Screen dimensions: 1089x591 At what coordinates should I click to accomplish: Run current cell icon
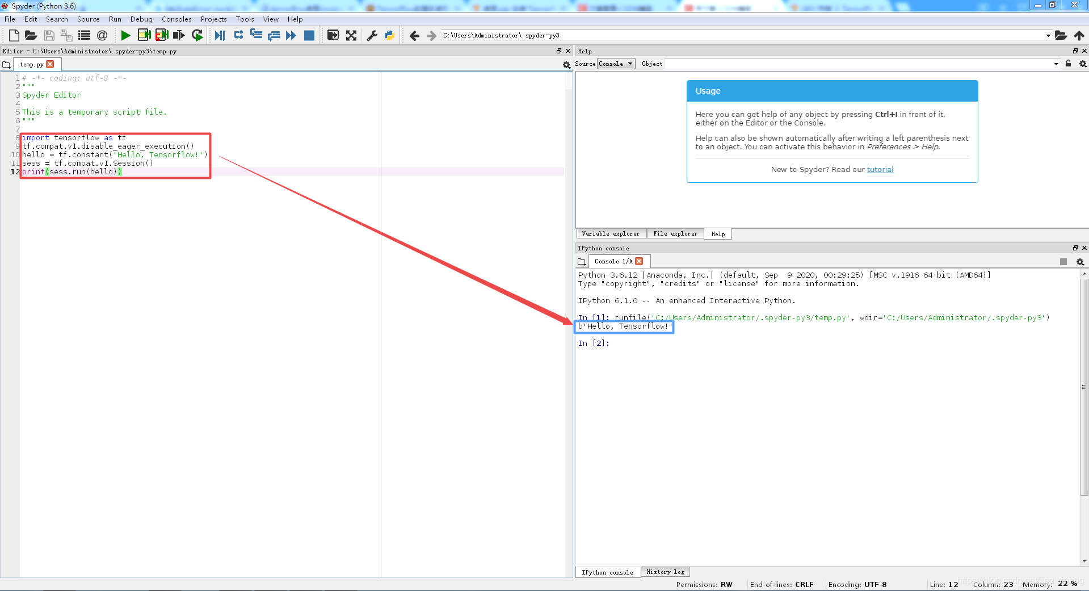click(144, 35)
